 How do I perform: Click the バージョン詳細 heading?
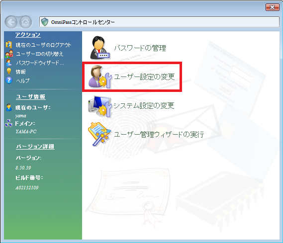(35, 147)
